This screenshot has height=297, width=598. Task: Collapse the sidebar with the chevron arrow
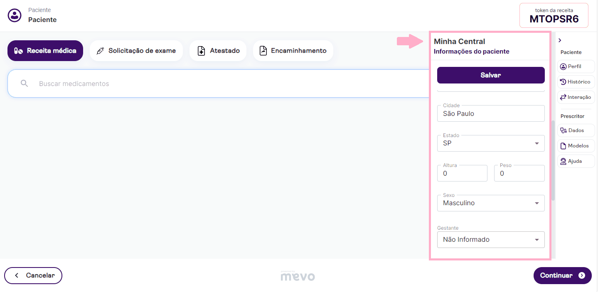[x=560, y=40]
